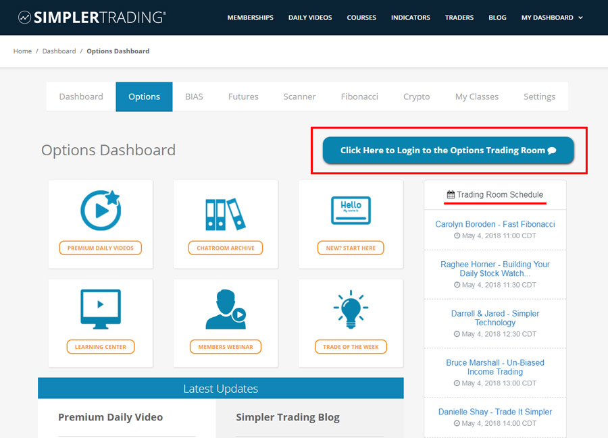Click the Trade of the Week lightbulb icon
This screenshot has width=608, height=438.
click(x=351, y=309)
